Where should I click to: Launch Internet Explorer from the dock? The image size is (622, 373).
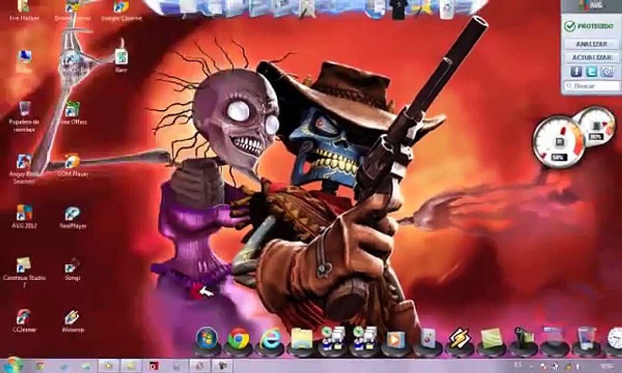click(x=270, y=339)
